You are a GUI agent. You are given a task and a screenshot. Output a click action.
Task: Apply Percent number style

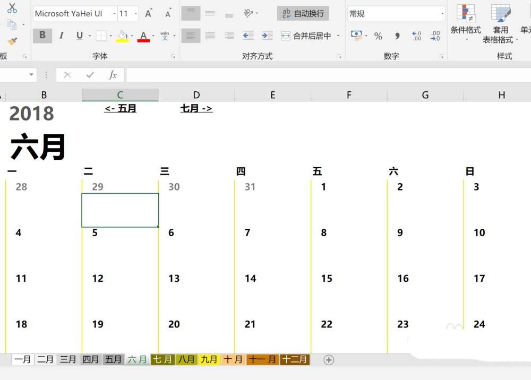[378, 36]
